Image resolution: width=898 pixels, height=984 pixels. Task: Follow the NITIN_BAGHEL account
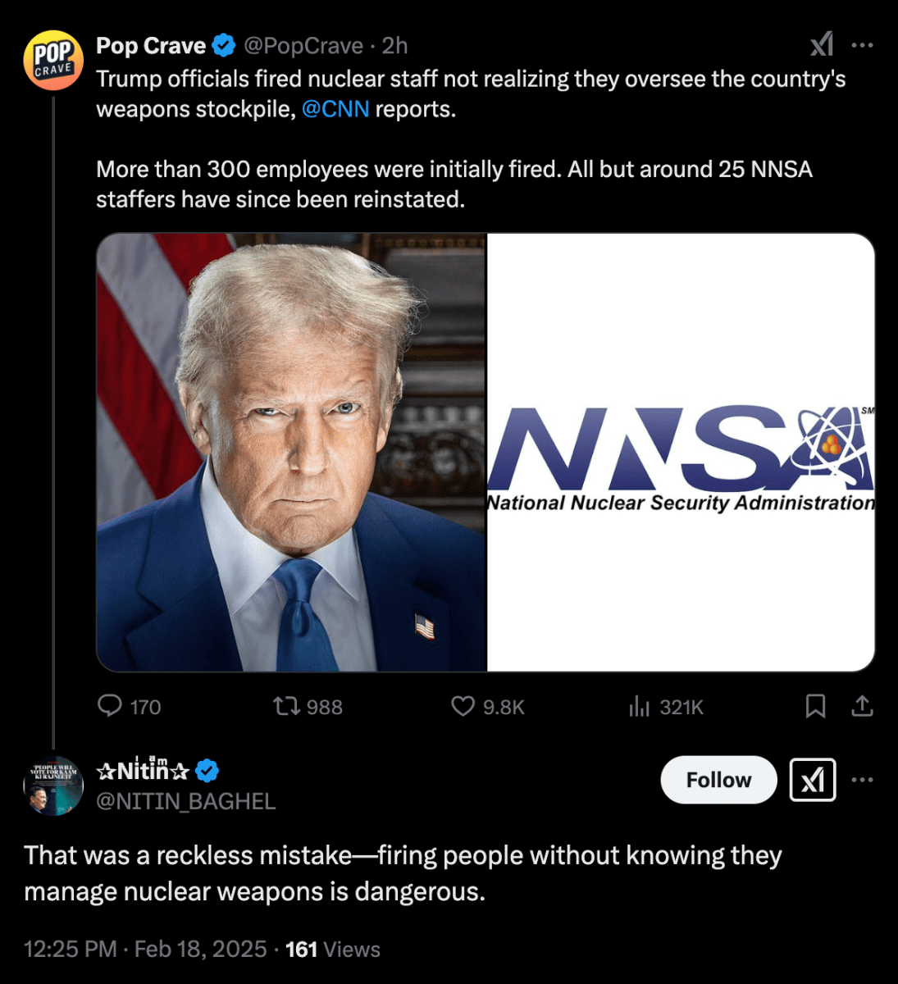coord(718,780)
